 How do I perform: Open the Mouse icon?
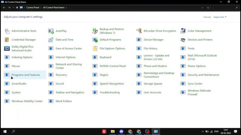(x=7, y=66)
